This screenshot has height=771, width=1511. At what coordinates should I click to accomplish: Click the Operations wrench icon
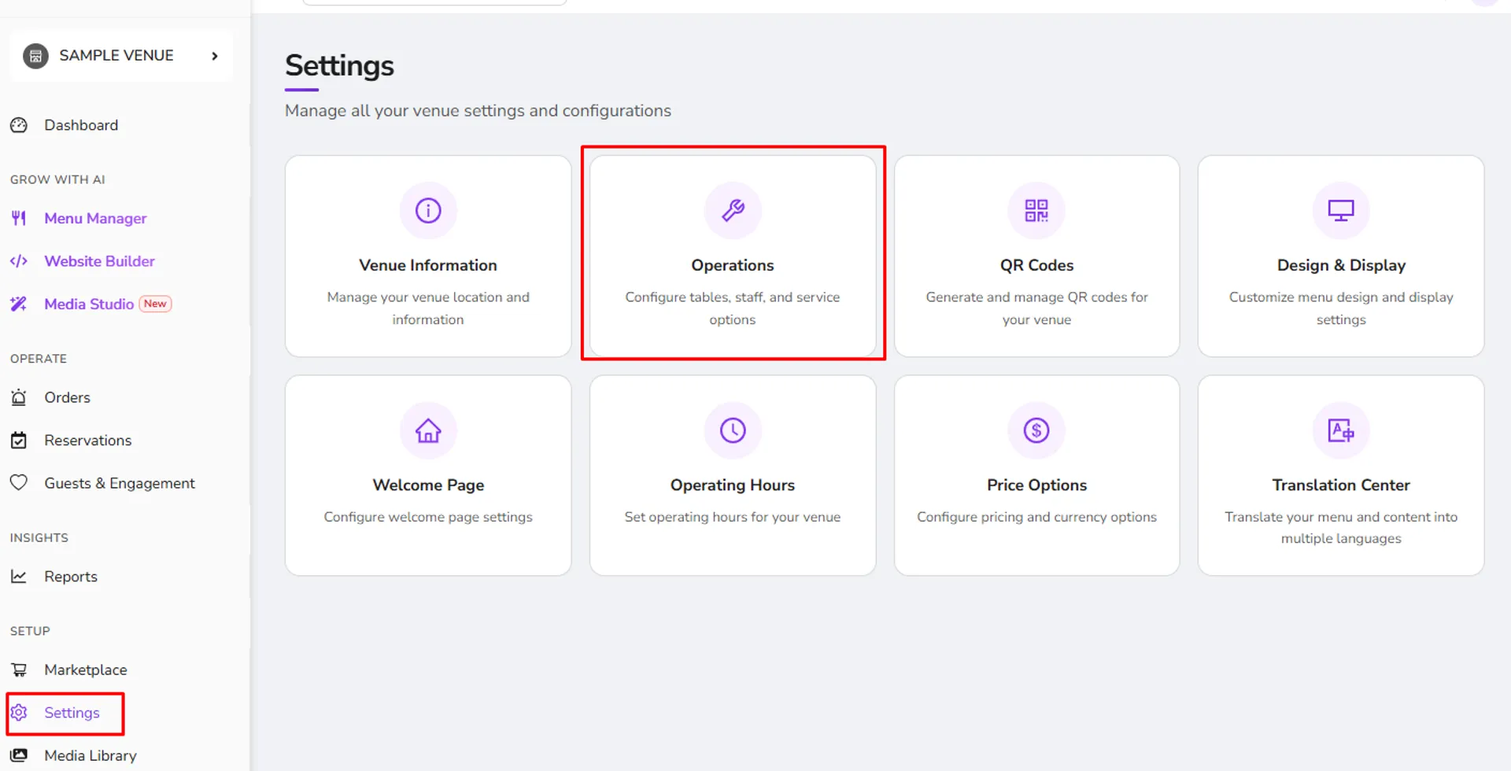pos(733,210)
